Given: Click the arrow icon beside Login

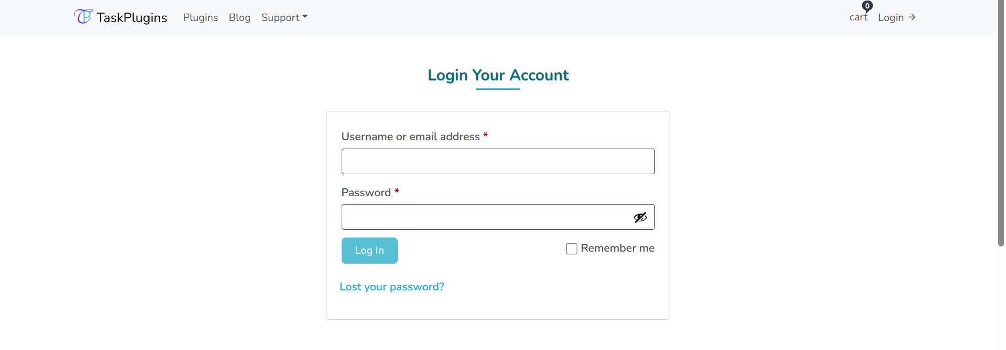Looking at the screenshot, I should (912, 17).
